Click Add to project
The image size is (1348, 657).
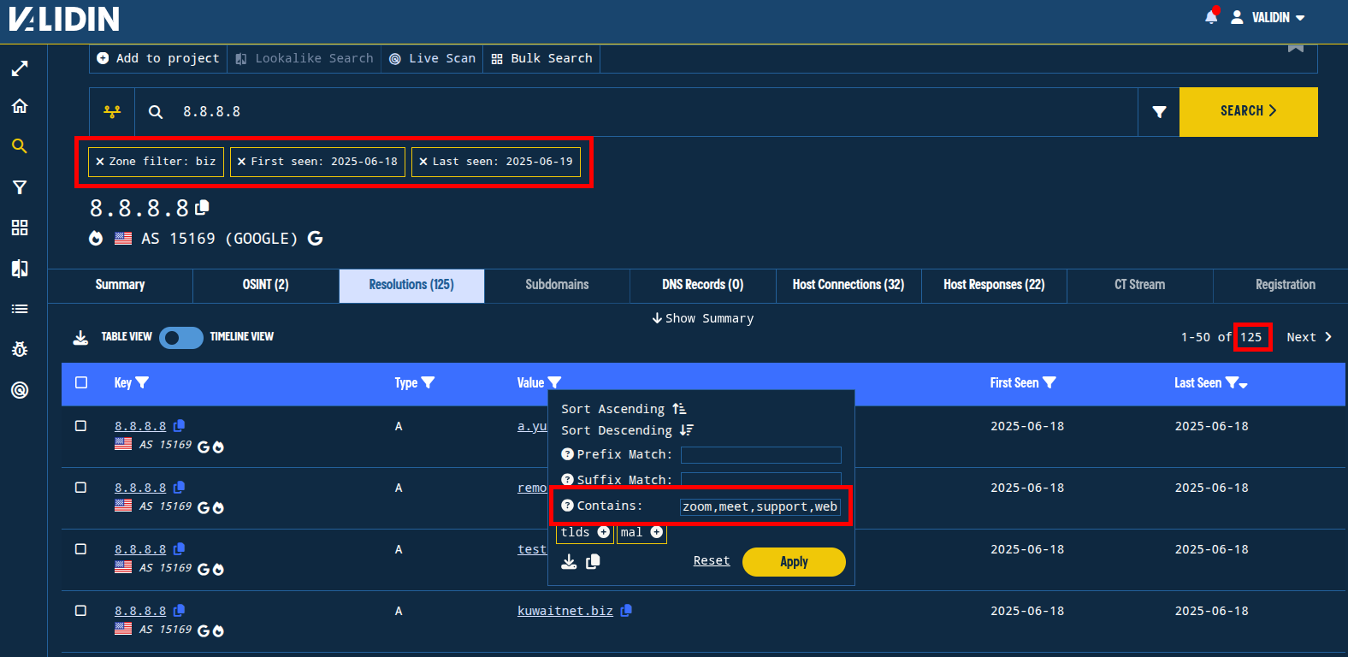pos(158,58)
